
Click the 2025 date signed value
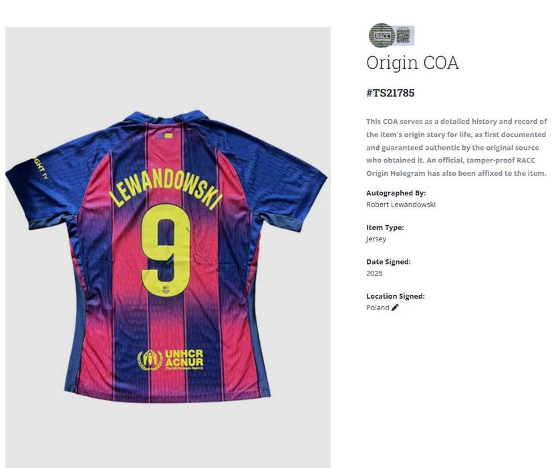[374, 273]
